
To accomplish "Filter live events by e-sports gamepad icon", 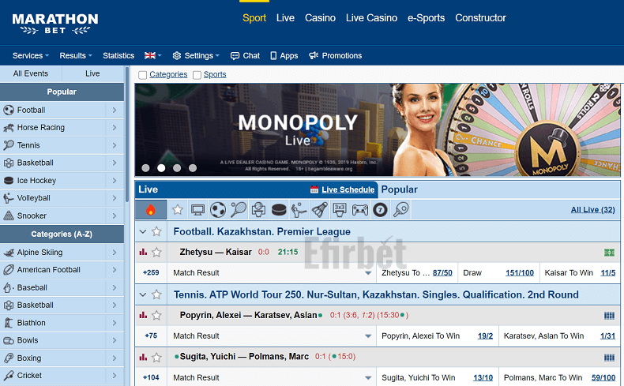I will [359, 209].
